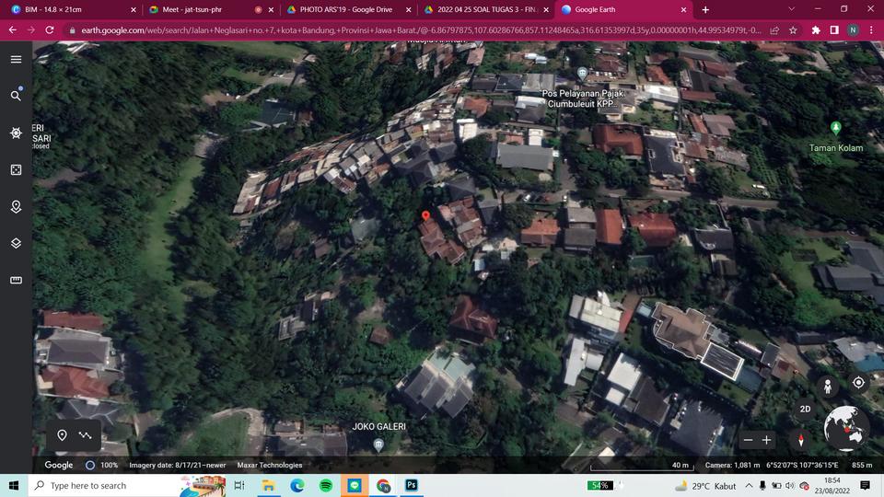This screenshot has height=497, width=884.
Task: Go back in browser history
Action: tap(12, 29)
